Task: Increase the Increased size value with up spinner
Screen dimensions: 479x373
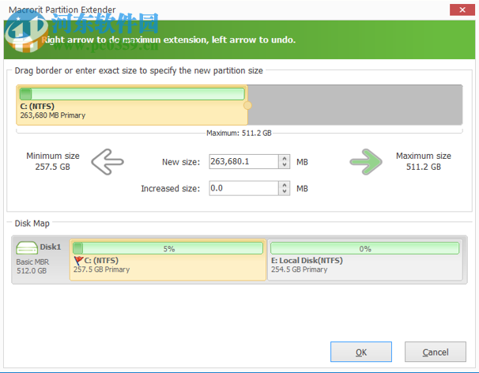Action: (285, 185)
